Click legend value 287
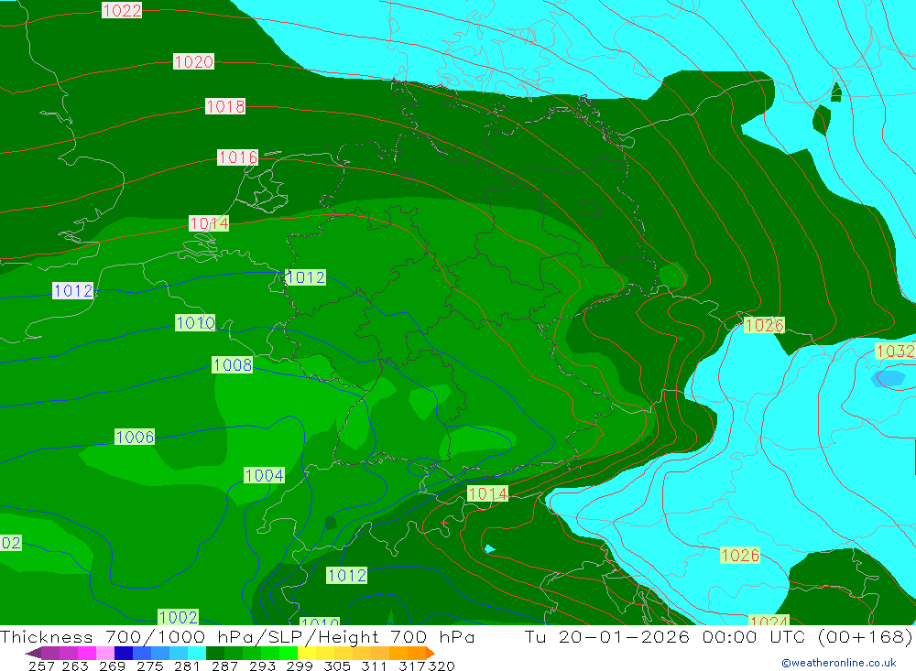Image resolution: width=916 pixels, height=671 pixels. (x=225, y=666)
